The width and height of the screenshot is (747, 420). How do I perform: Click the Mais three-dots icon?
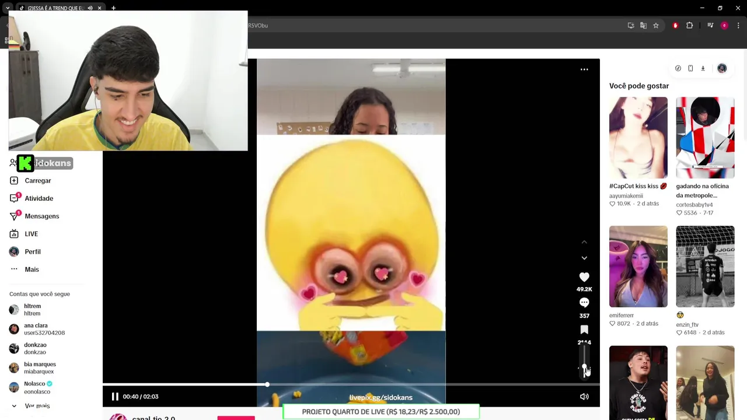tap(14, 269)
